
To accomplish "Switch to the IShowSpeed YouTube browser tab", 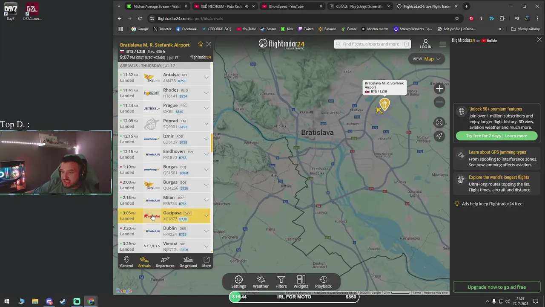I will [x=292, y=6].
